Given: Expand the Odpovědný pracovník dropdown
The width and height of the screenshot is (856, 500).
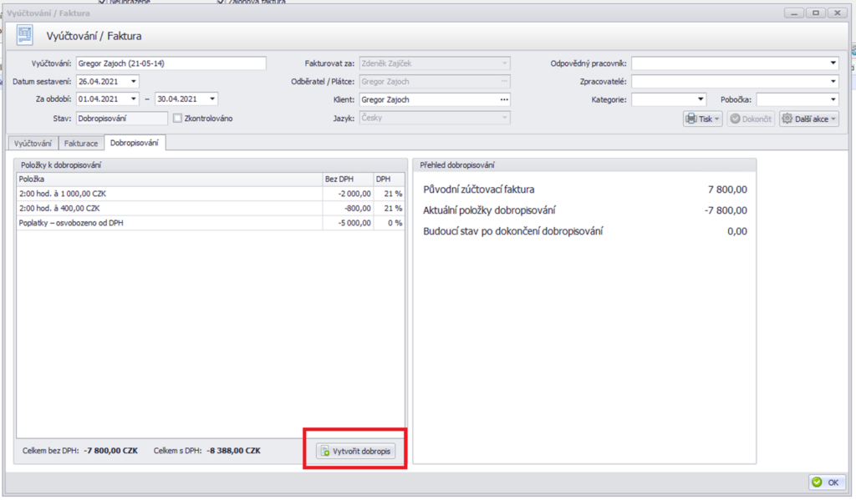Looking at the screenshot, I should pyautogui.click(x=833, y=63).
